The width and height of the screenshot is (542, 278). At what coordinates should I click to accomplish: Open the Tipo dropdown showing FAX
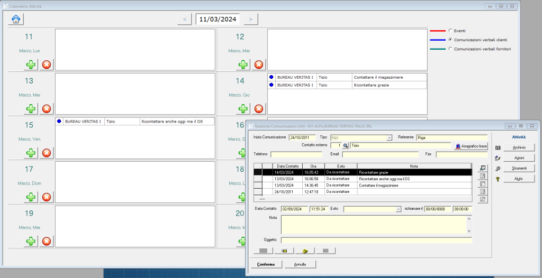[x=389, y=137]
